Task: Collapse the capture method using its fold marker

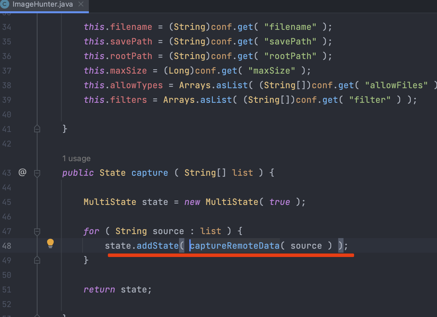Action: (x=37, y=173)
